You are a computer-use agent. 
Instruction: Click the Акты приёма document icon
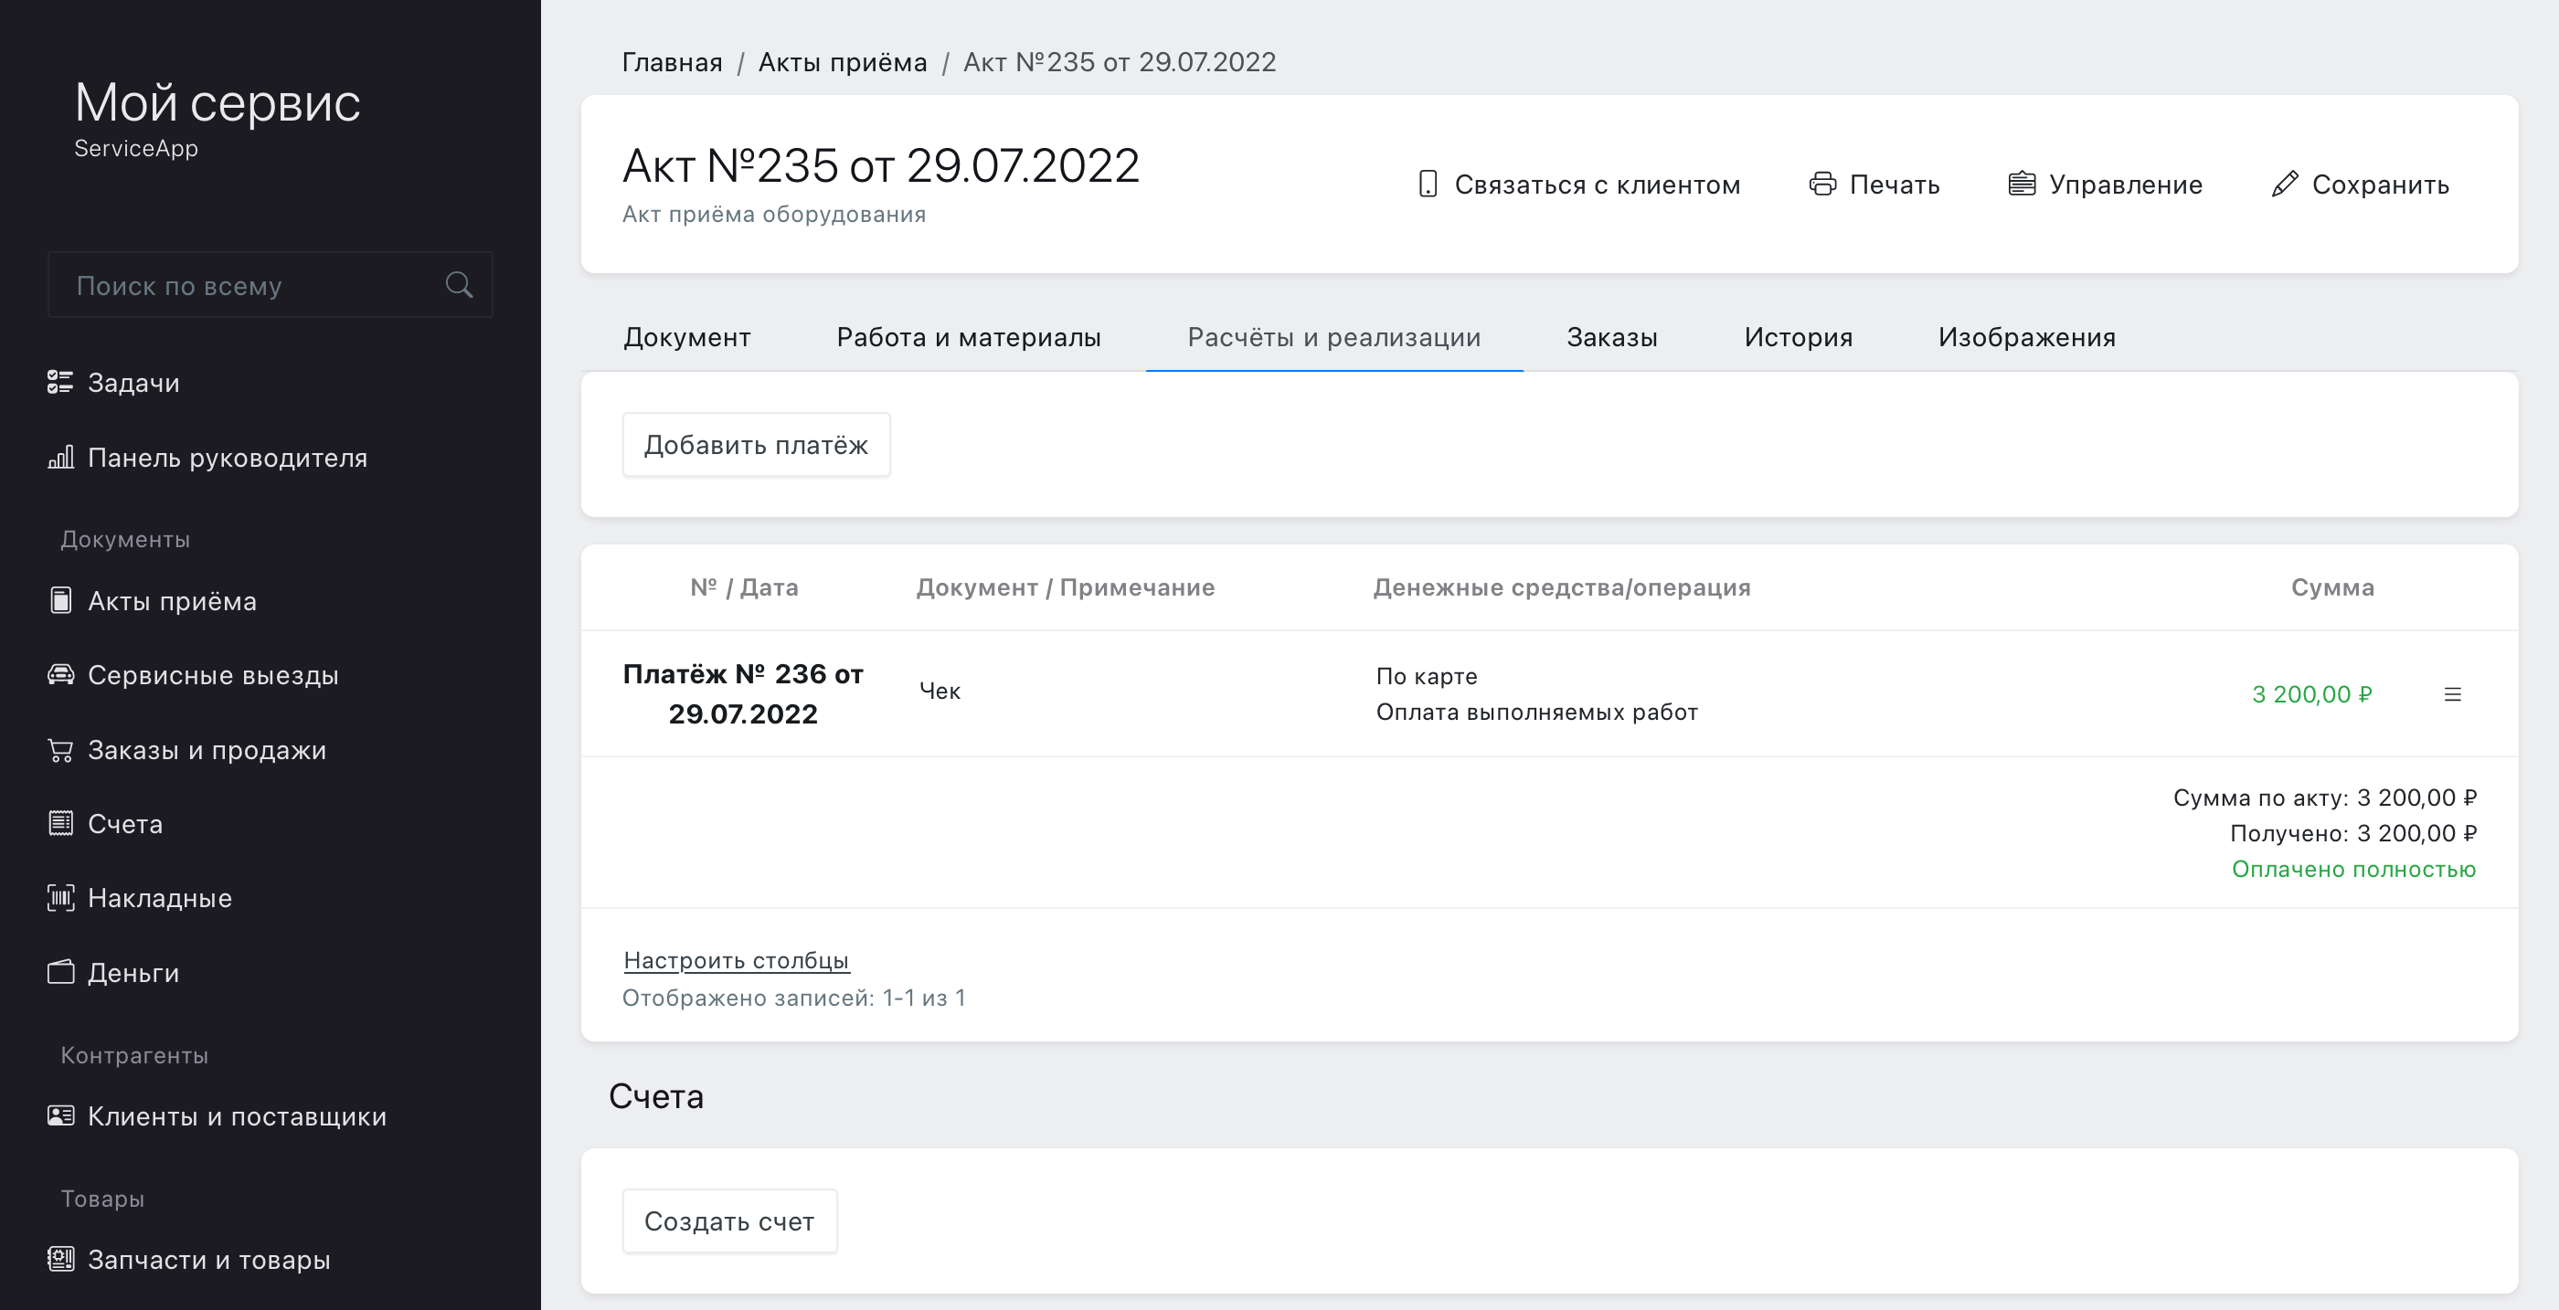60,601
